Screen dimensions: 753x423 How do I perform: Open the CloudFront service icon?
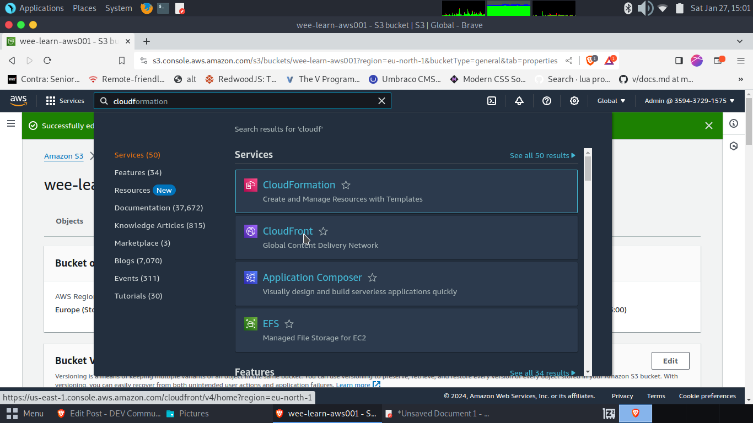pyautogui.click(x=251, y=231)
